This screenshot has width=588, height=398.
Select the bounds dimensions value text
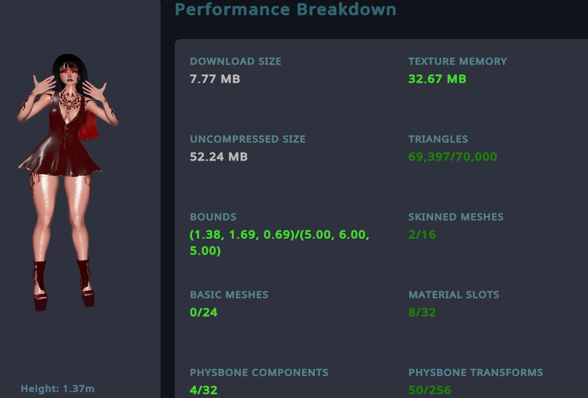point(279,242)
